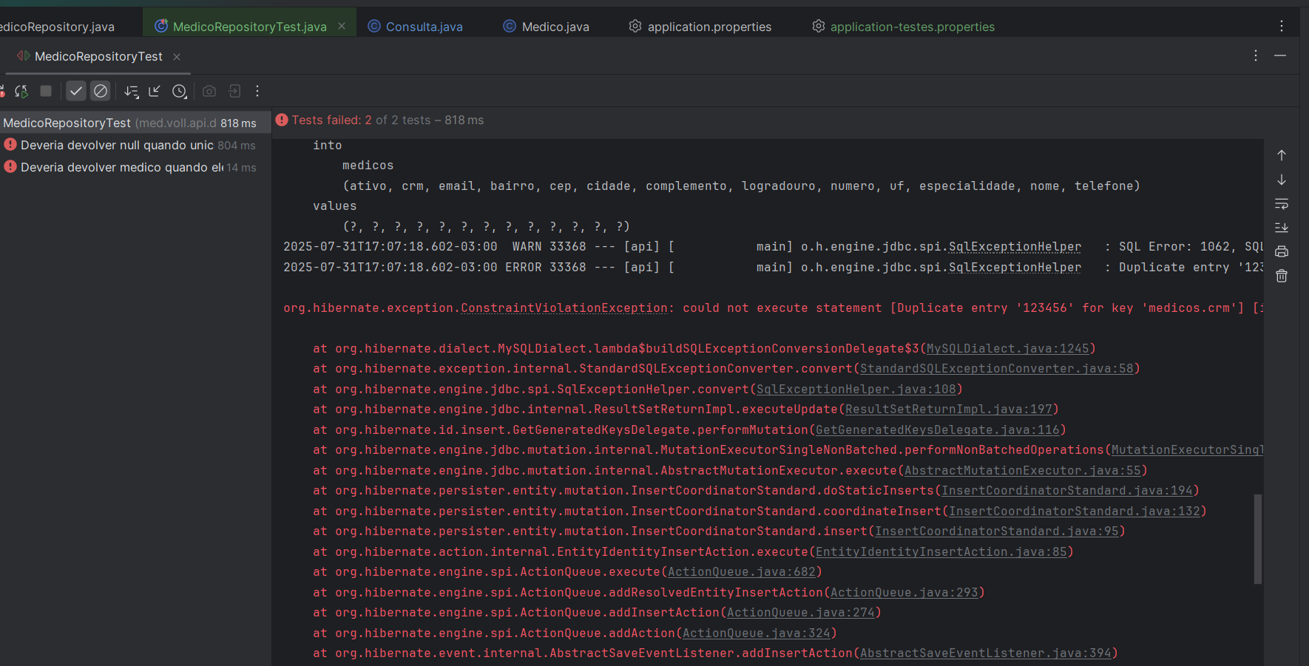Click SqlExceptionHelper link in WARN line
Screen dimensions: 1309x666
coord(1015,246)
